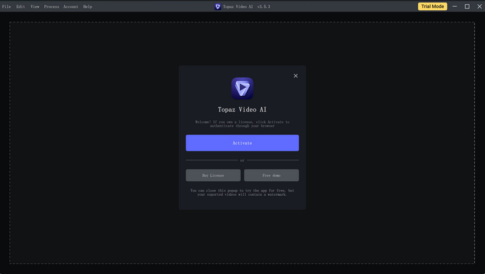Click the v3.5.3 version text in title bar
Image resolution: width=485 pixels, height=274 pixels.
pos(264,7)
